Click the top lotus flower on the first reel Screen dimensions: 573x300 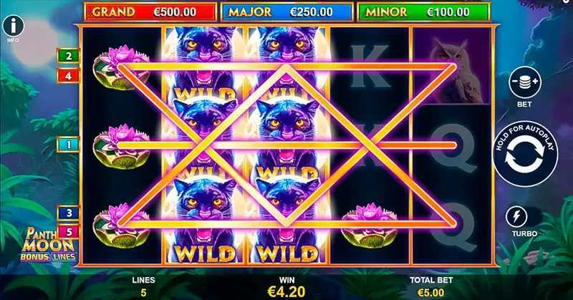click(x=121, y=67)
